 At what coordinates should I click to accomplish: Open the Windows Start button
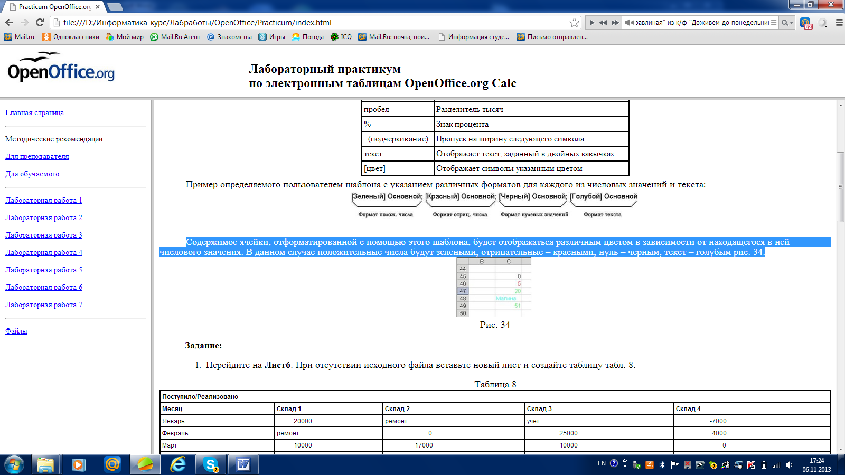(x=14, y=464)
